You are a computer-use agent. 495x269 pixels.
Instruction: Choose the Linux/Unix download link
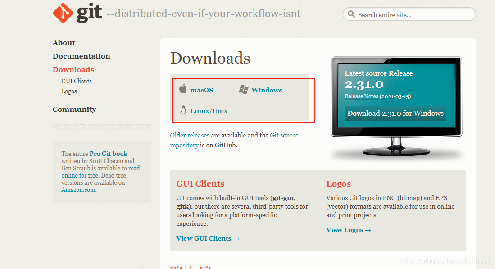pyautogui.click(x=209, y=111)
